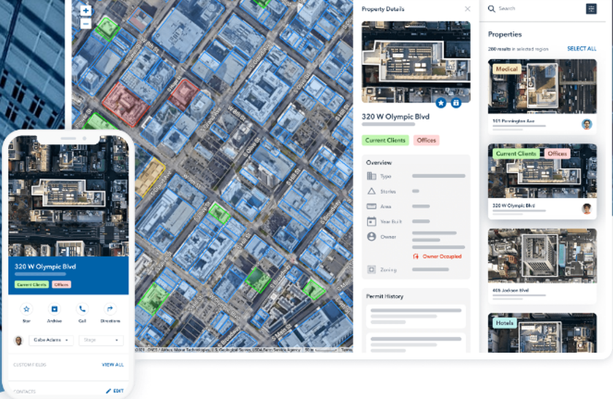Click the Permit History heading
Screen dimensions: 613x399
pyautogui.click(x=385, y=296)
